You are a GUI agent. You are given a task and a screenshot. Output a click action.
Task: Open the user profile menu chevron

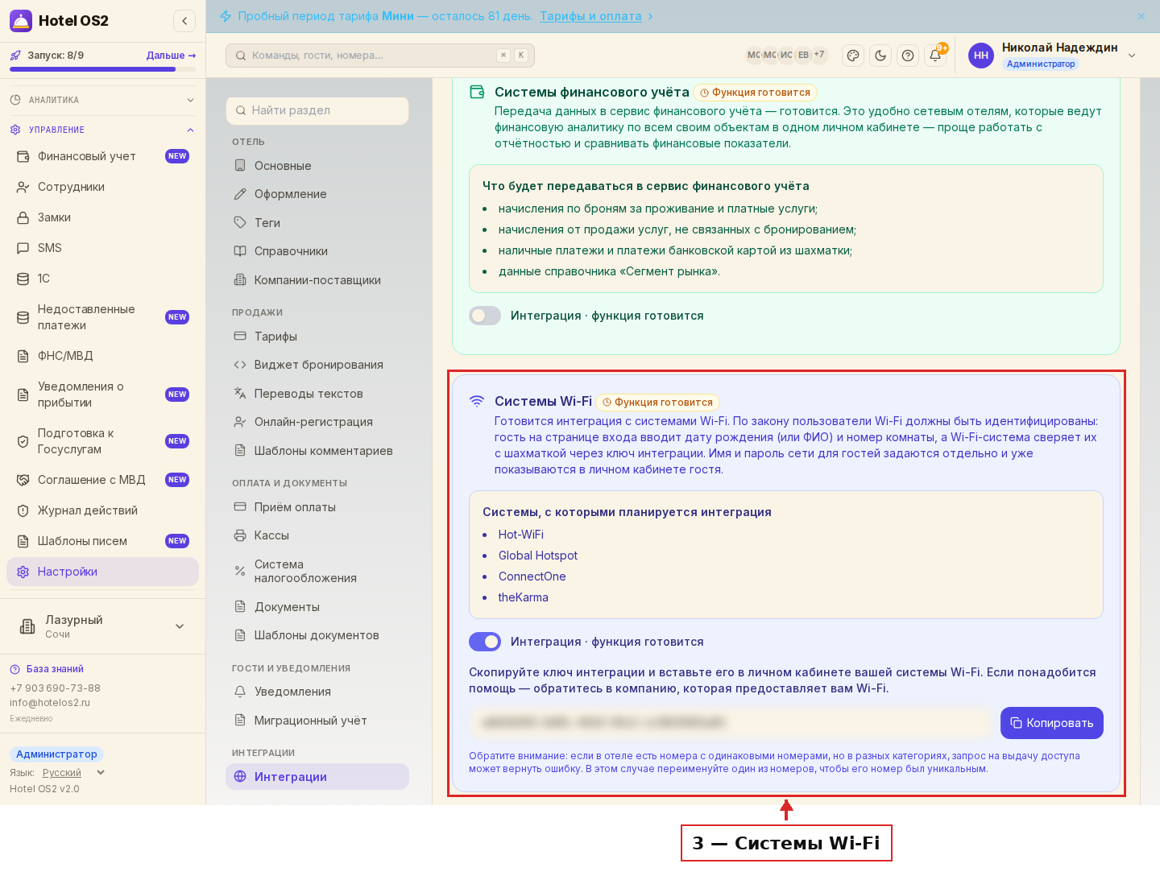point(1132,56)
